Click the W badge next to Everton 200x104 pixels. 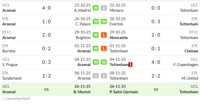(x=104, y=21)
